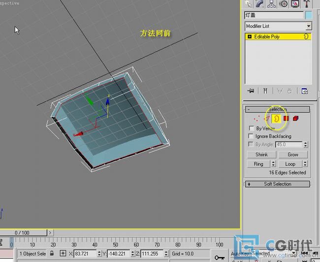320x262 pixels.
Task: Toggle the By Angle checkbox
Action: (x=251, y=144)
